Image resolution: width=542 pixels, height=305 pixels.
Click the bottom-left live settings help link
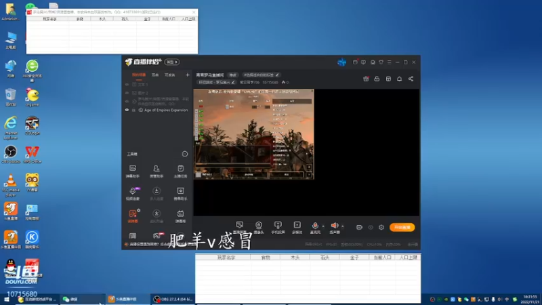tap(157, 244)
